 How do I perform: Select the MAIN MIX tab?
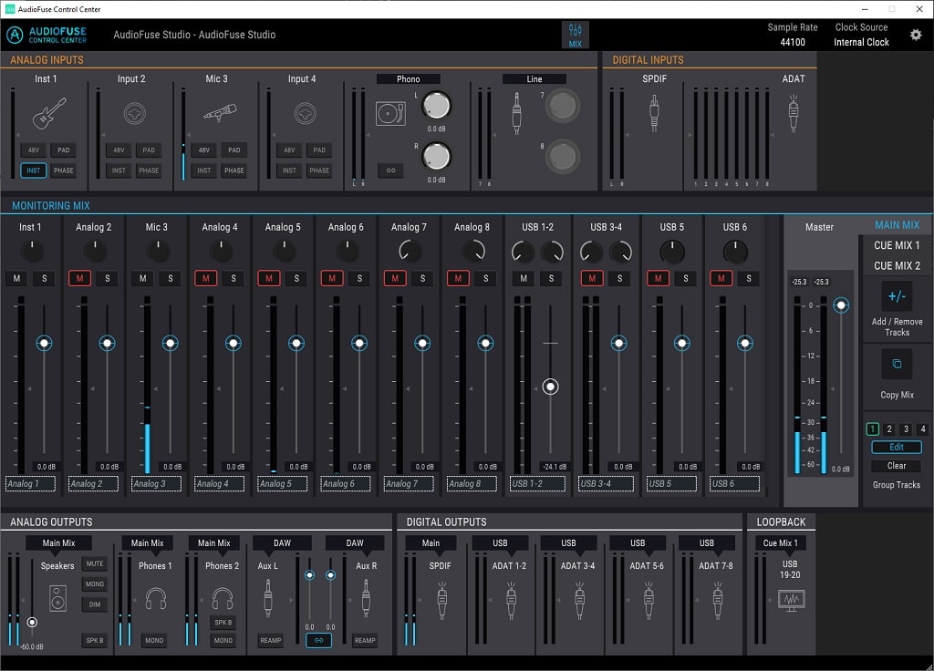coord(897,225)
